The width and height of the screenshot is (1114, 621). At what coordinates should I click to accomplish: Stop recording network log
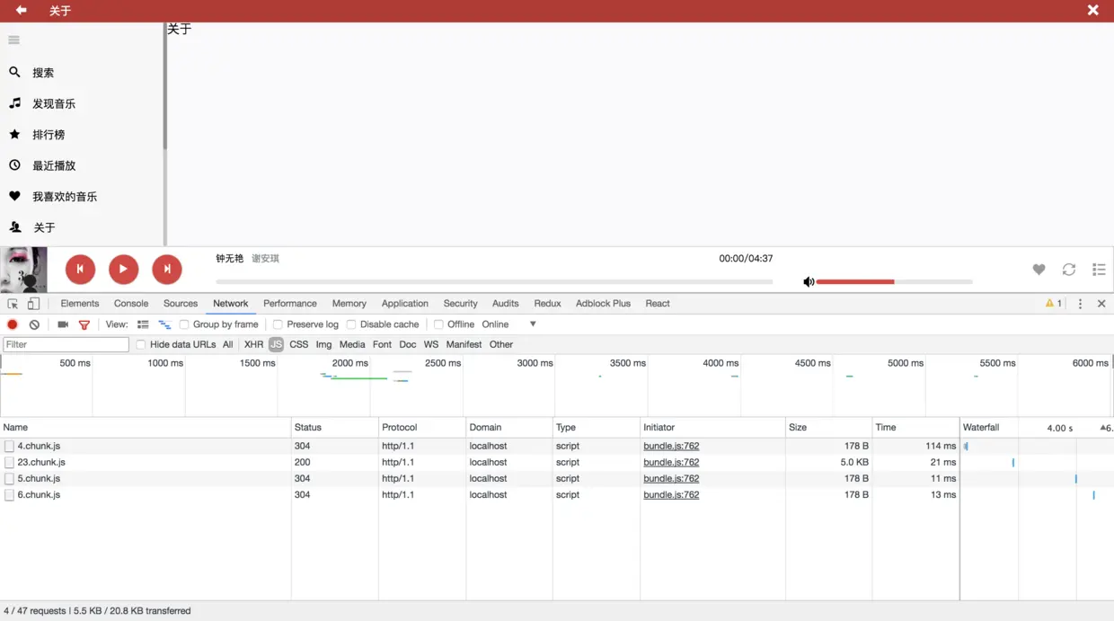(13, 324)
